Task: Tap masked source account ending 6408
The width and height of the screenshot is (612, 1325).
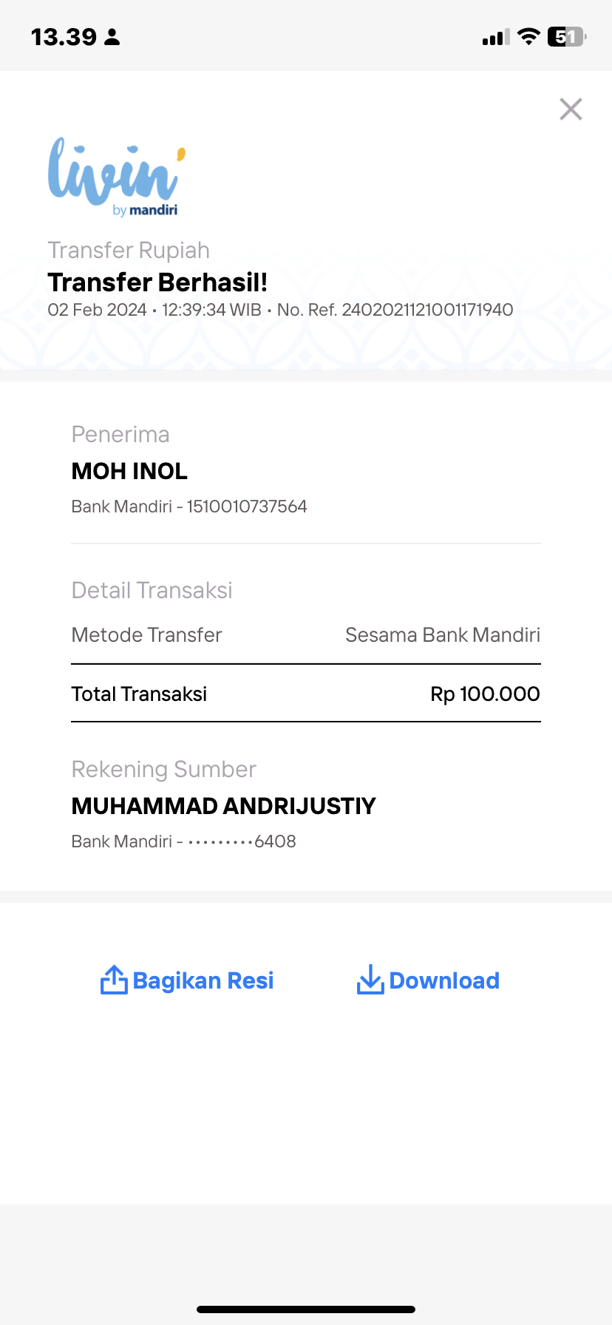Action: 242,841
